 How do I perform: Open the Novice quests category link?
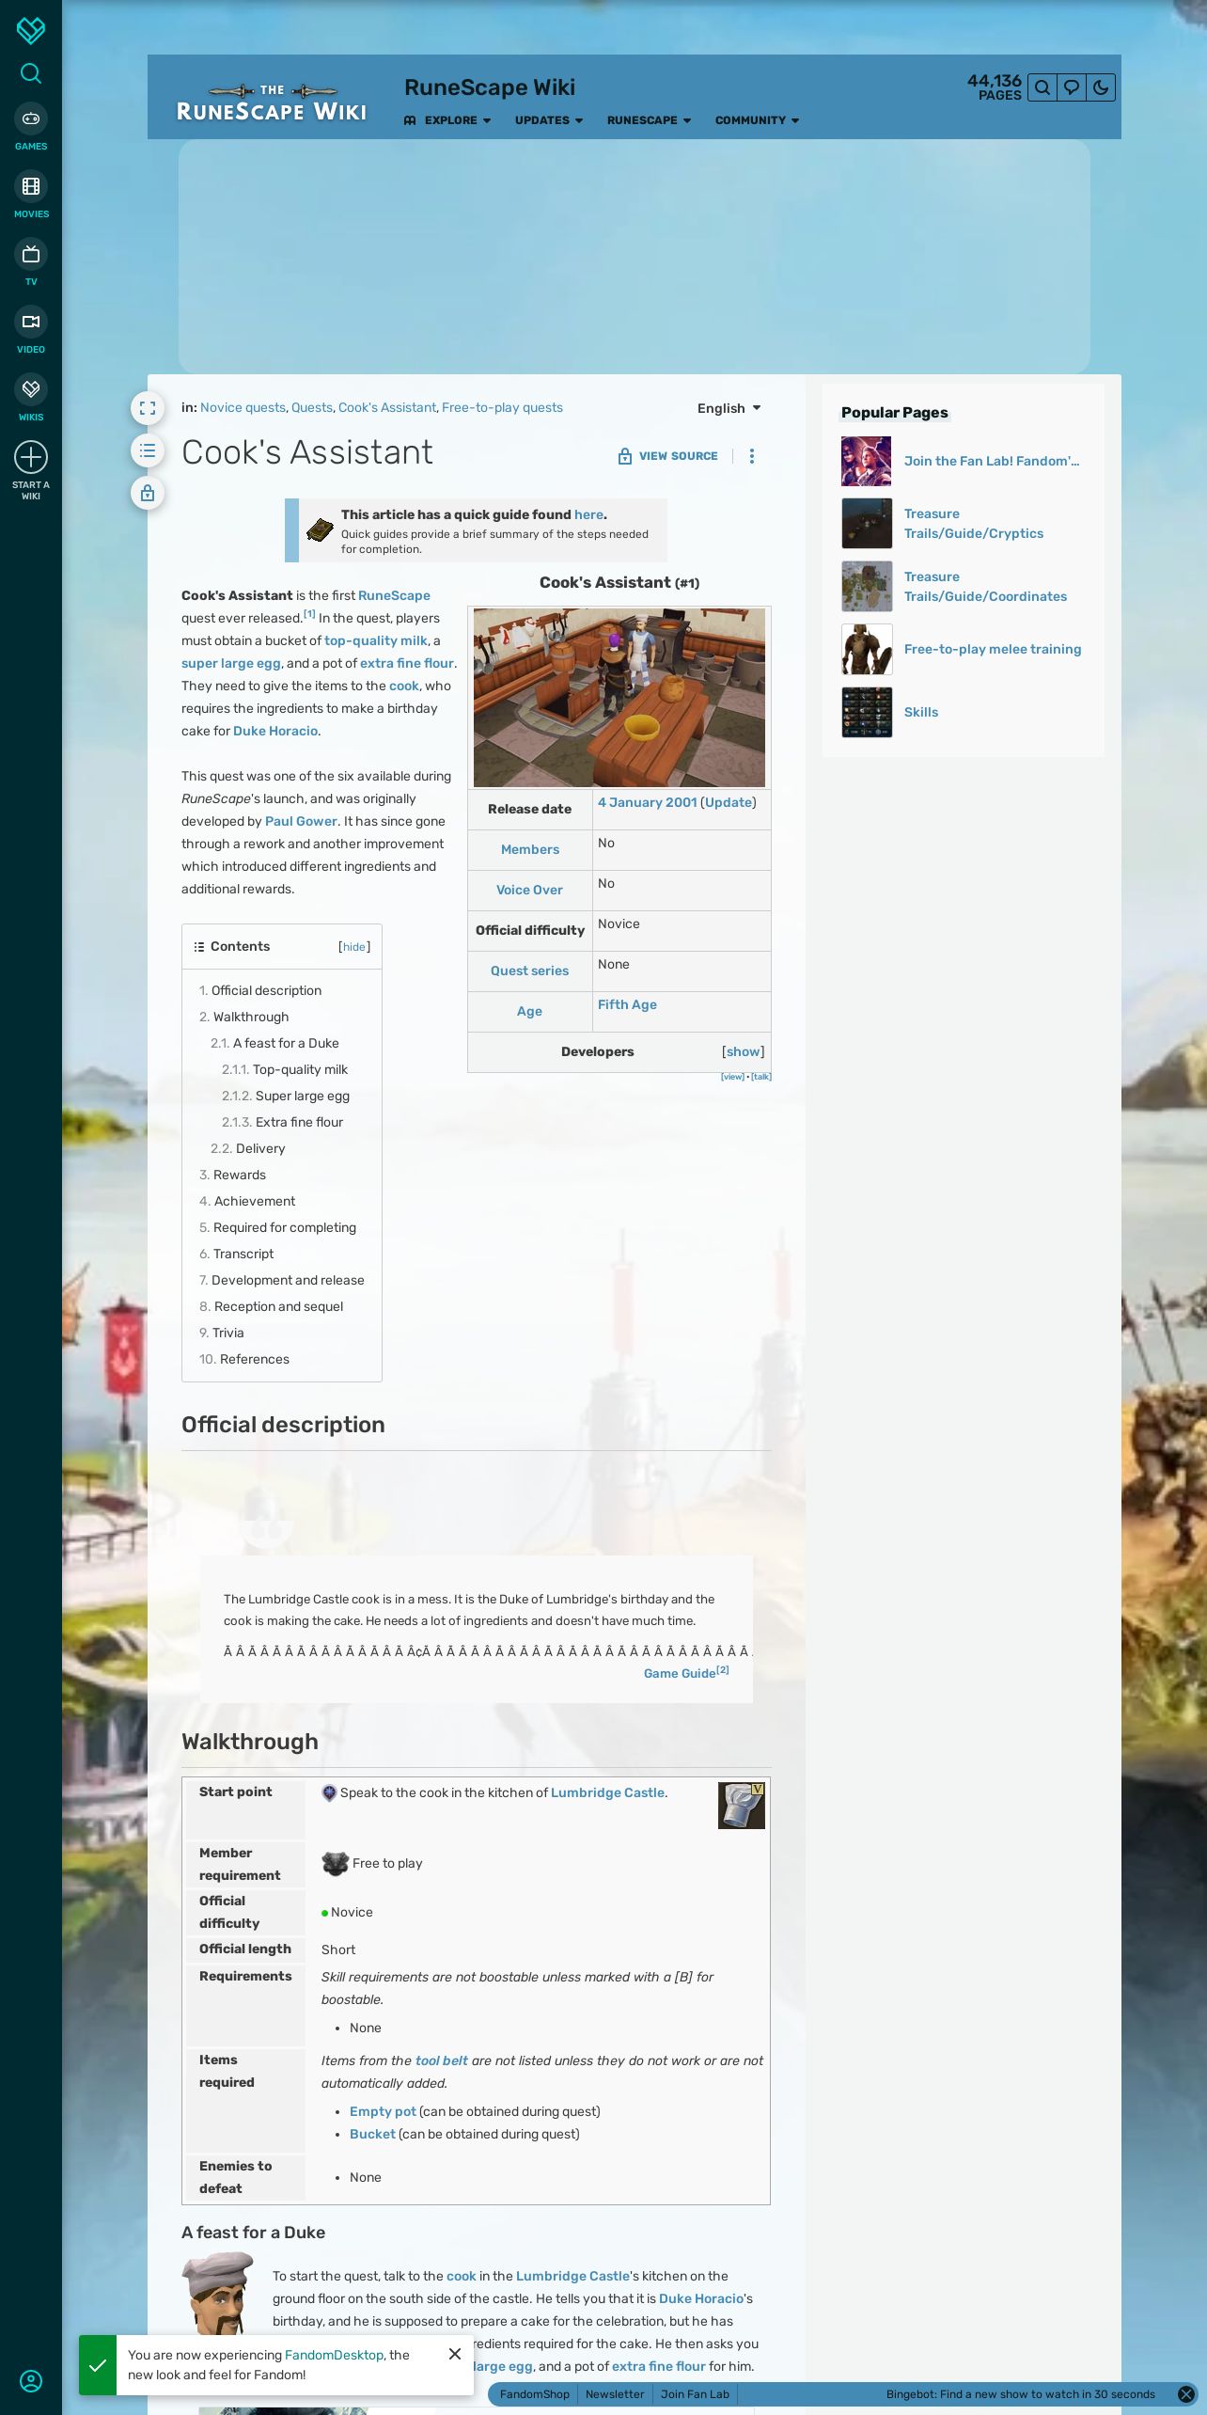[x=243, y=407]
